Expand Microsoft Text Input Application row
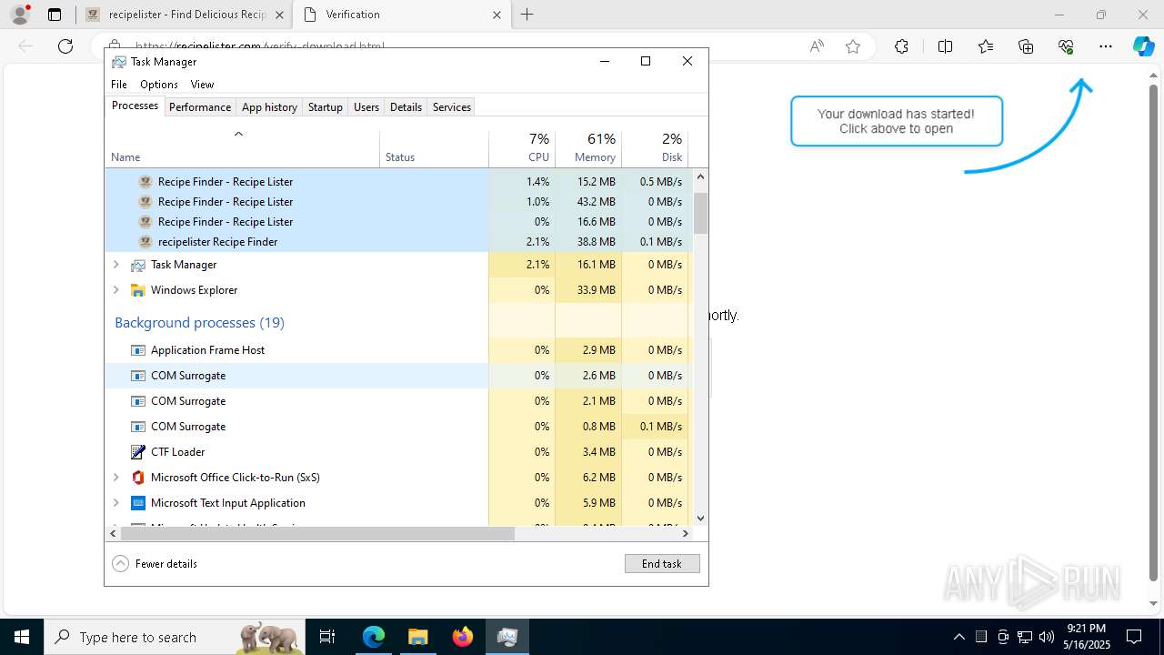Screen dimensions: 1164x655 [x=115, y=503]
